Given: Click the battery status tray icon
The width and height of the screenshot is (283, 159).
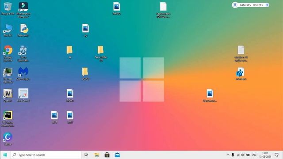Looking at the screenshot, I should [x=248, y=155].
